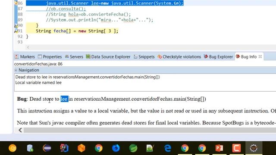Viewport: 276px width, 155px height.
Task: Click commented convierteFecha line 88
Action: tap(88, 14)
